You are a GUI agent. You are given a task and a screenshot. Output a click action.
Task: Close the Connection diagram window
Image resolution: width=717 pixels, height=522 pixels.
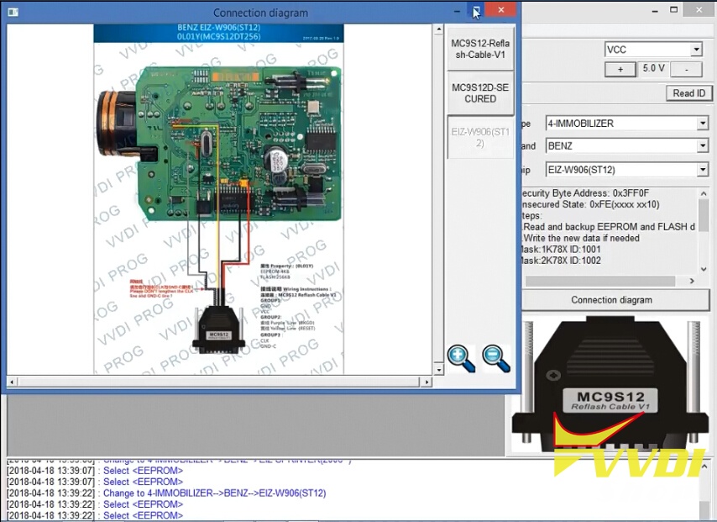point(501,9)
